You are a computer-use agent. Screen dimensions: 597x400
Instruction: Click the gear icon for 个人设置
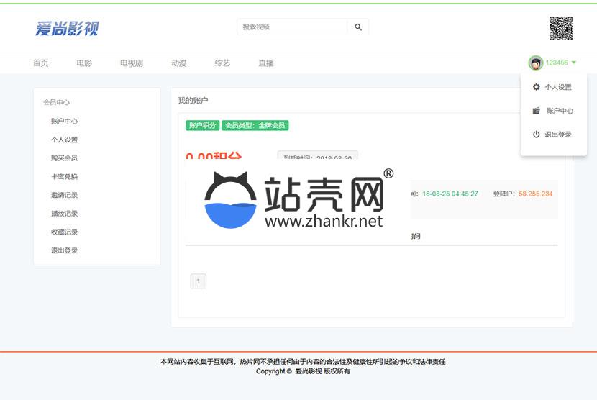tap(536, 87)
